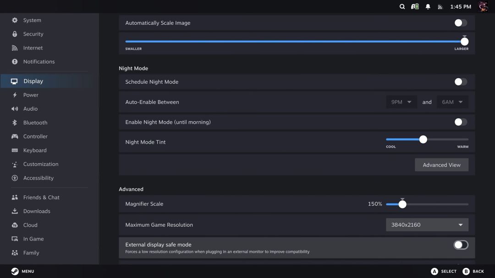Click the network signal icon in top bar
495x278 pixels.
point(440,6)
